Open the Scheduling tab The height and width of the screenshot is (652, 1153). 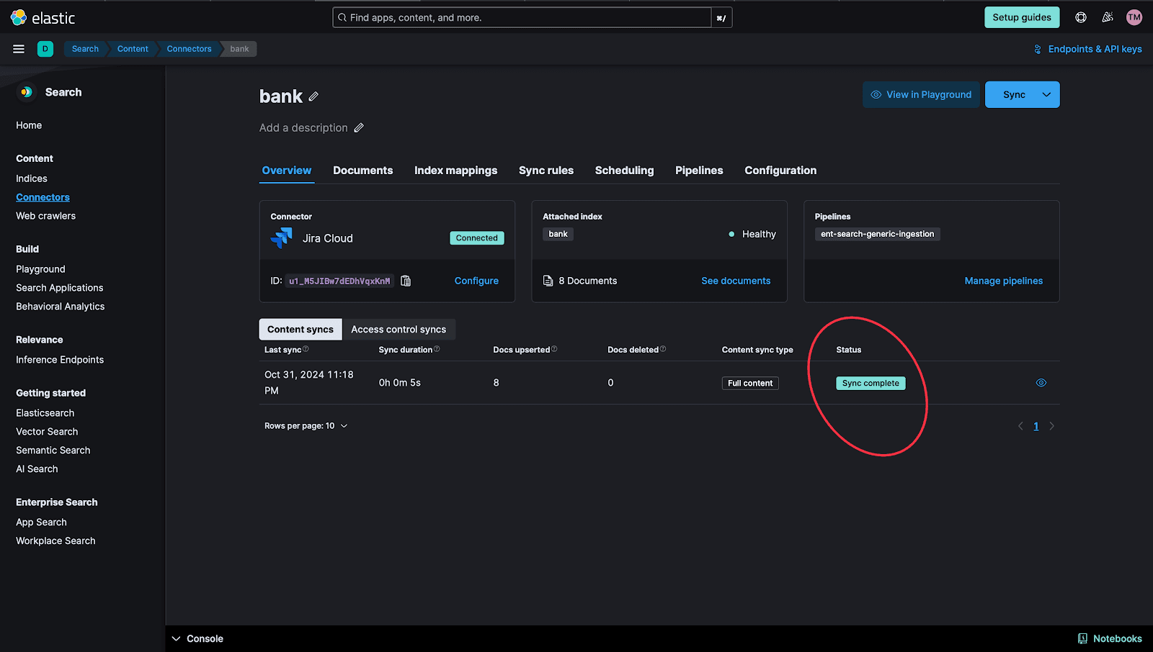coord(624,171)
